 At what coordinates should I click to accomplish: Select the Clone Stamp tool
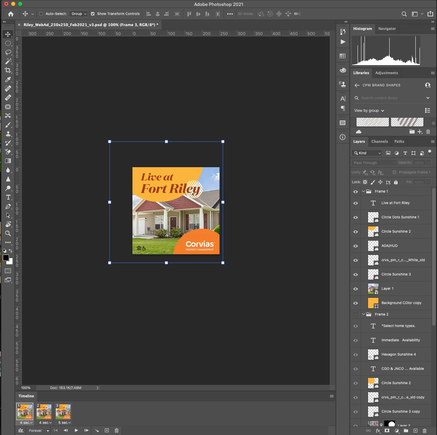coord(8,134)
